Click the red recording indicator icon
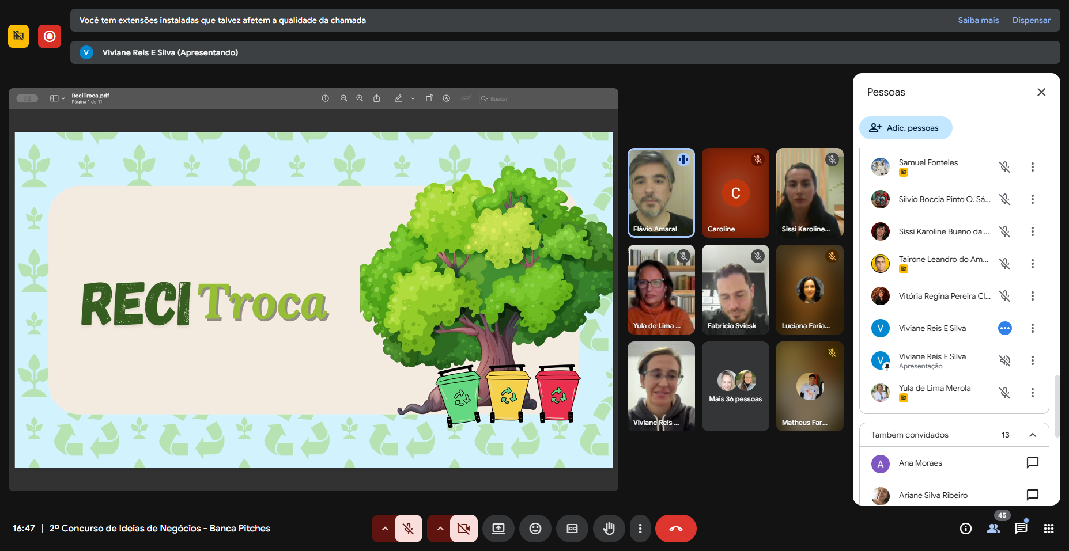Screen dimensions: 1069x551 [50, 36]
